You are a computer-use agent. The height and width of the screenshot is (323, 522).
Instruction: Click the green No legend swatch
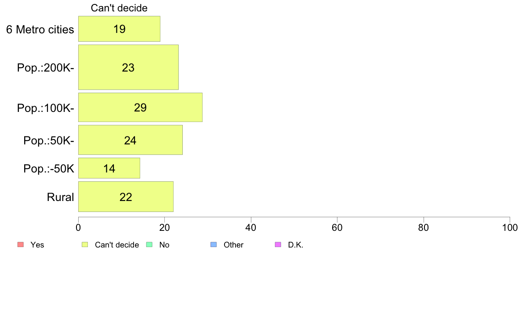pyautogui.click(x=149, y=244)
